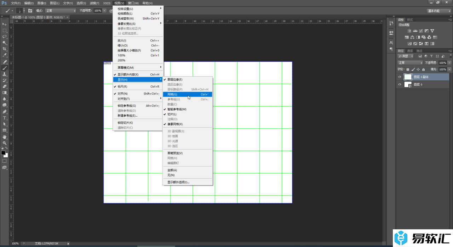Screen dimensions: 453x247
Task: Open the brush preset picker arrow
Action: point(24,11)
